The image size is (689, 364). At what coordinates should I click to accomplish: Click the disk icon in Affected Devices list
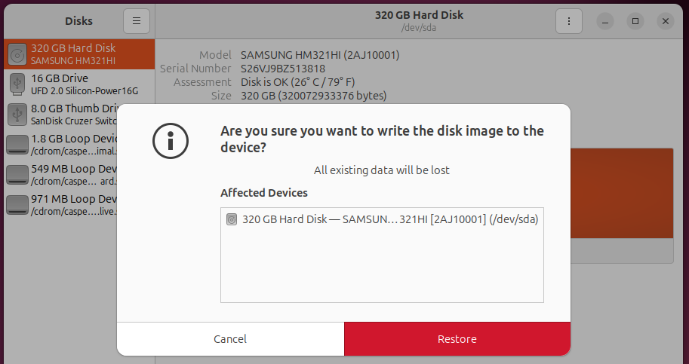coord(232,220)
